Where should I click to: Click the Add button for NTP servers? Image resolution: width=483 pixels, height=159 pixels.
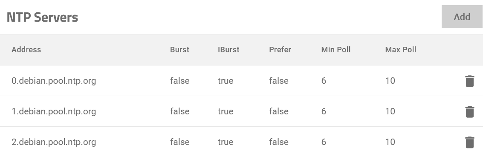coord(462,17)
